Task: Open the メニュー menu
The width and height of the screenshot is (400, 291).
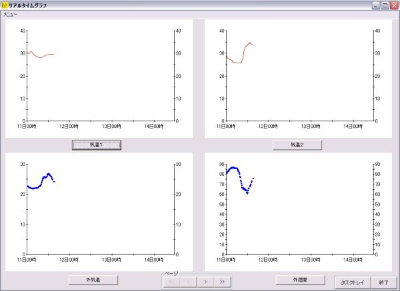Action: pyautogui.click(x=9, y=14)
